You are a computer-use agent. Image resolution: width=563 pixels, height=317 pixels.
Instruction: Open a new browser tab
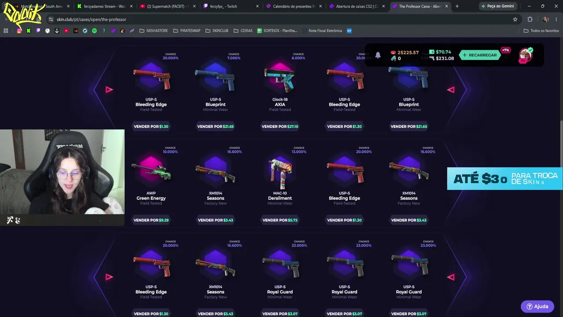point(457,6)
